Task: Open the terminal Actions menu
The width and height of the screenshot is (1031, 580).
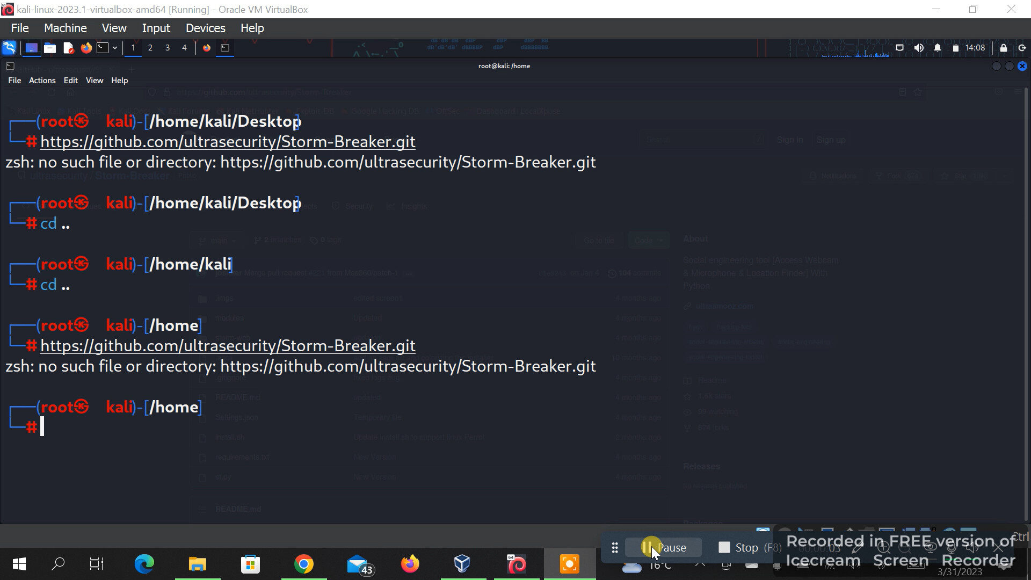Action: 42,81
